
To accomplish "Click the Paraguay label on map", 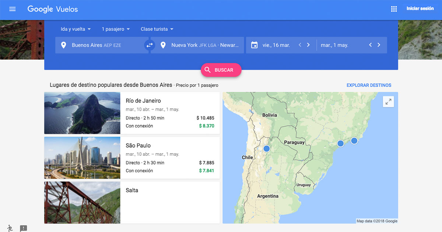I will pos(294,142).
